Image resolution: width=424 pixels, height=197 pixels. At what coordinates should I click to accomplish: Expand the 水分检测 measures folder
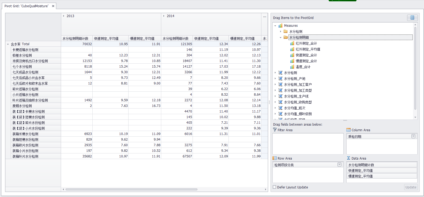click(280, 32)
